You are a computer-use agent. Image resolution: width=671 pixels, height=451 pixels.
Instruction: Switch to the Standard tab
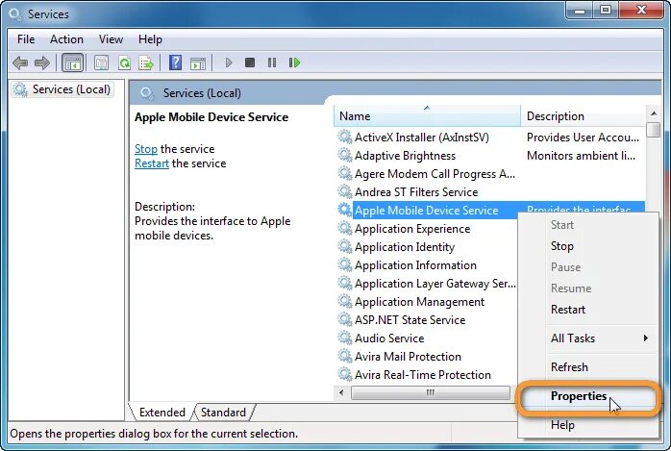223,413
